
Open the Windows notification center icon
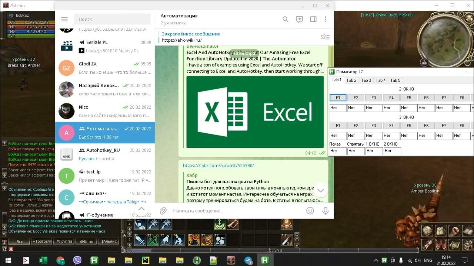[465, 260]
